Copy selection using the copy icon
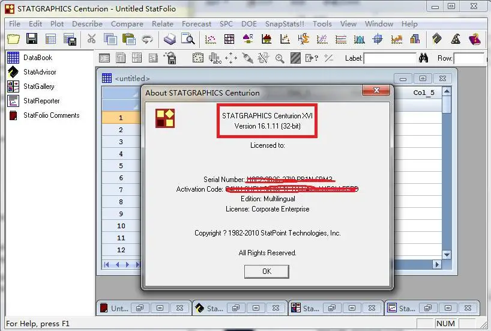Screen dimensions: 491x331 click(x=110, y=39)
